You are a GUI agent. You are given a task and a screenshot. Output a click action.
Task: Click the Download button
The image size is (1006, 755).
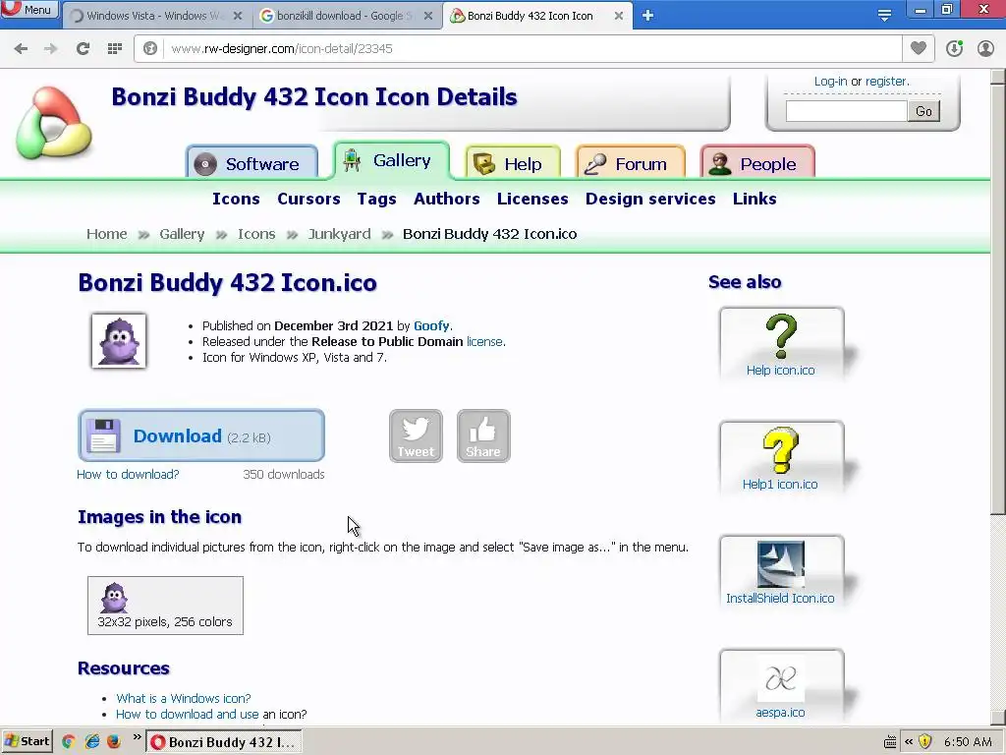201,436
